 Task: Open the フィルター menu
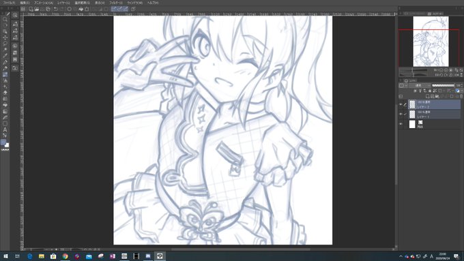[116, 3]
